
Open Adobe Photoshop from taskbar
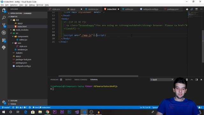69,112
